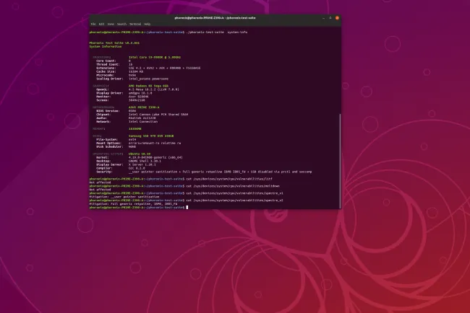Click the terminal's vertical scrollbar handle
Image resolution: width=470 pixels, height=313 pixels.
click(x=340, y=161)
